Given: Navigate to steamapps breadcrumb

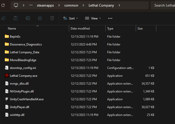Looking at the screenshot, I should point(45,5).
